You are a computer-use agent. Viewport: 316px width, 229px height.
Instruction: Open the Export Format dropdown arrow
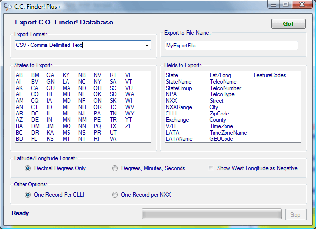point(147,46)
